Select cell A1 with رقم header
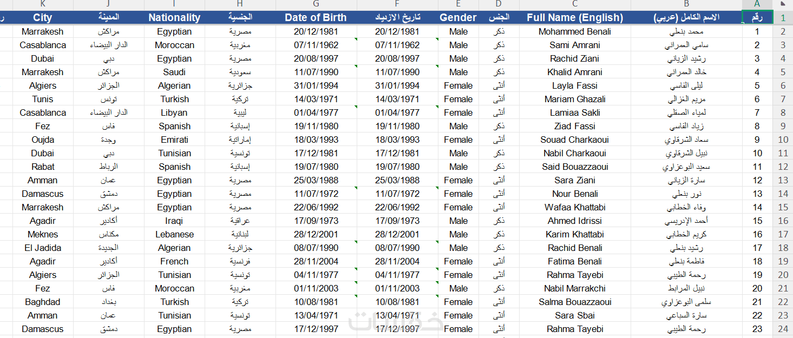Viewport: 793px width, 338px height. (757, 17)
